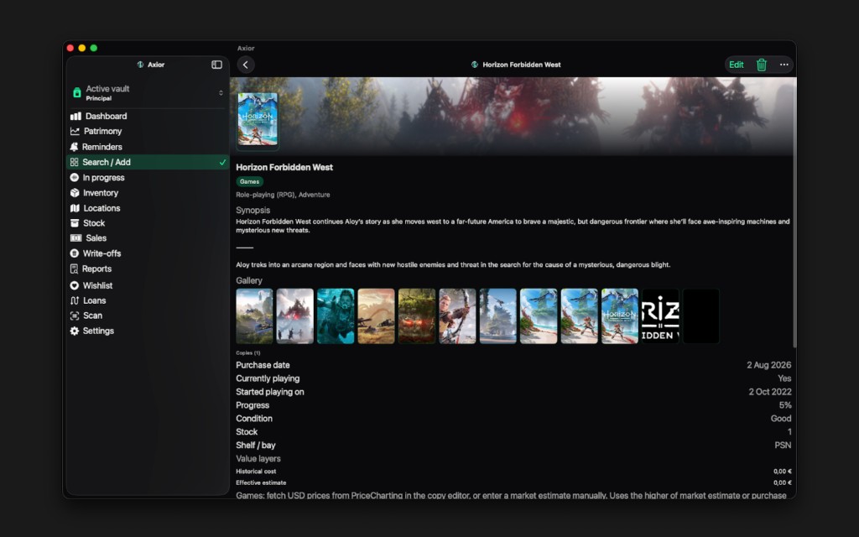Open sixth gallery image of Aloy with bow
Screen dimensions: 859x537
[457, 316]
